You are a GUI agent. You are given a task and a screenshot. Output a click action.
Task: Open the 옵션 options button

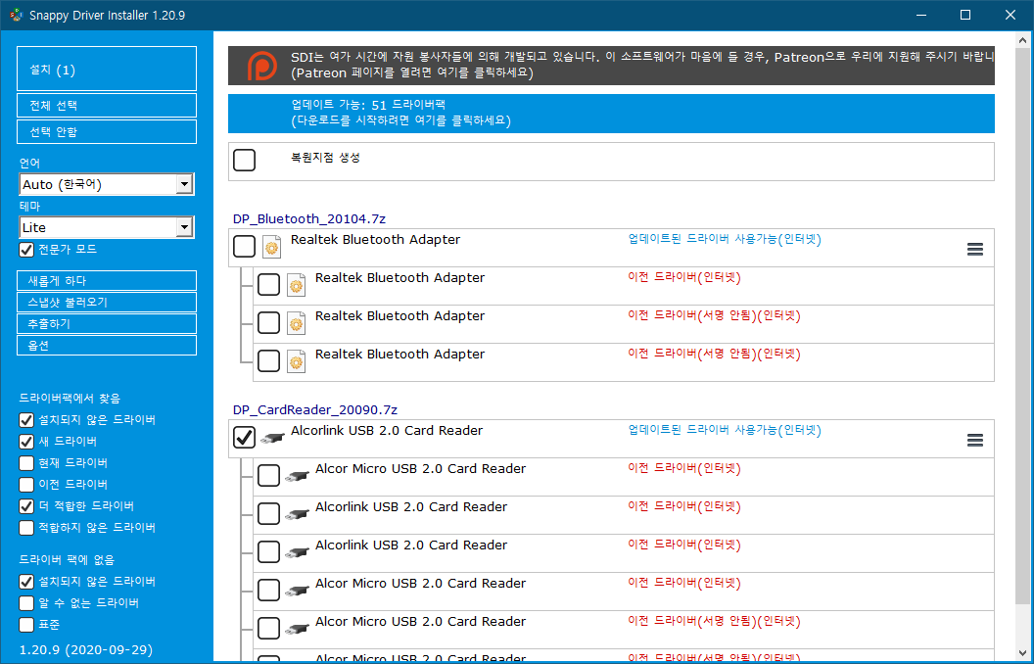(x=107, y=346)
